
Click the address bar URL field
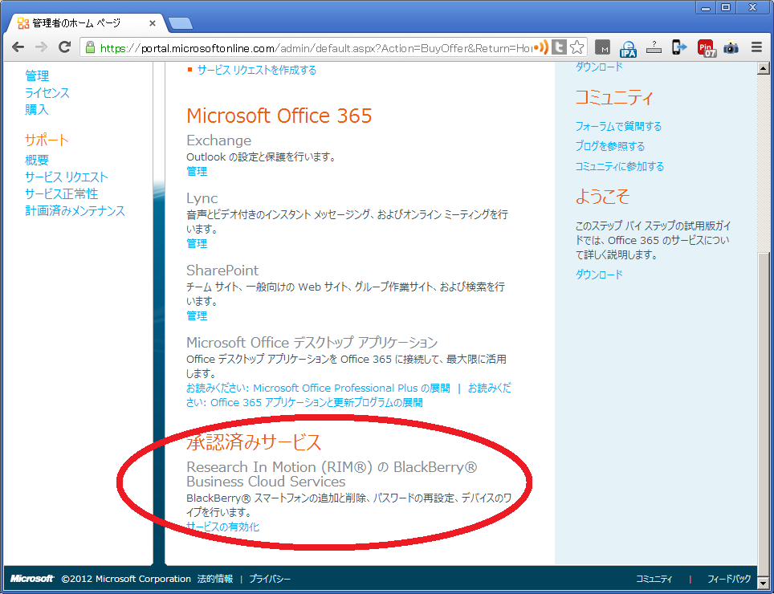click(316, 48)
